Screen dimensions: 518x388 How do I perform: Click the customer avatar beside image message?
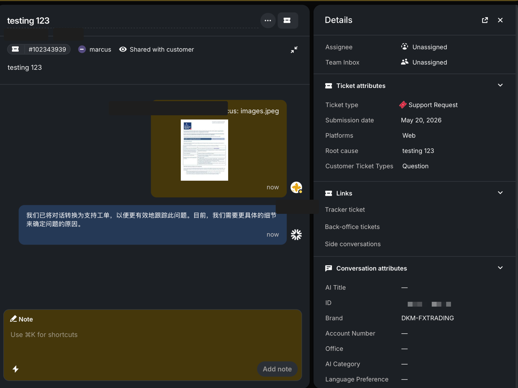tap(296, 187)
